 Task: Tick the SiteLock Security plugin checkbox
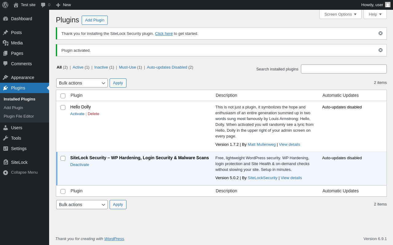(x=63, y=158)
